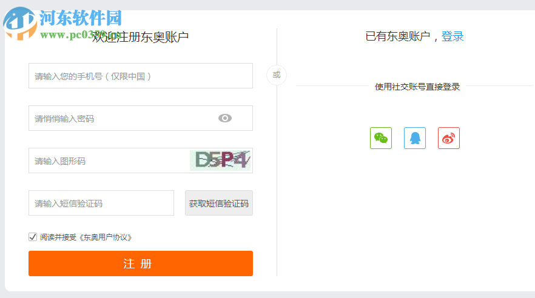535x298 pixels.
Task: Click the 欢迎注册东奥账户 heading text
Action: [x=140, y=37]
